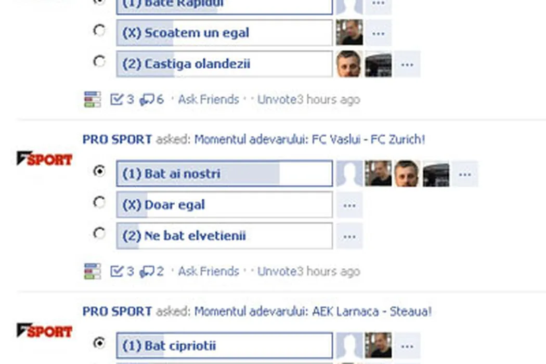Open the question Momentul adevarului: AEK Larnaca - Steaua!
The width and height of the screenshot is (546, 364).
click(313, 311)
